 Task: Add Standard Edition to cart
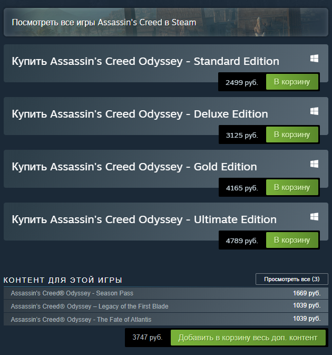[292, 82]
